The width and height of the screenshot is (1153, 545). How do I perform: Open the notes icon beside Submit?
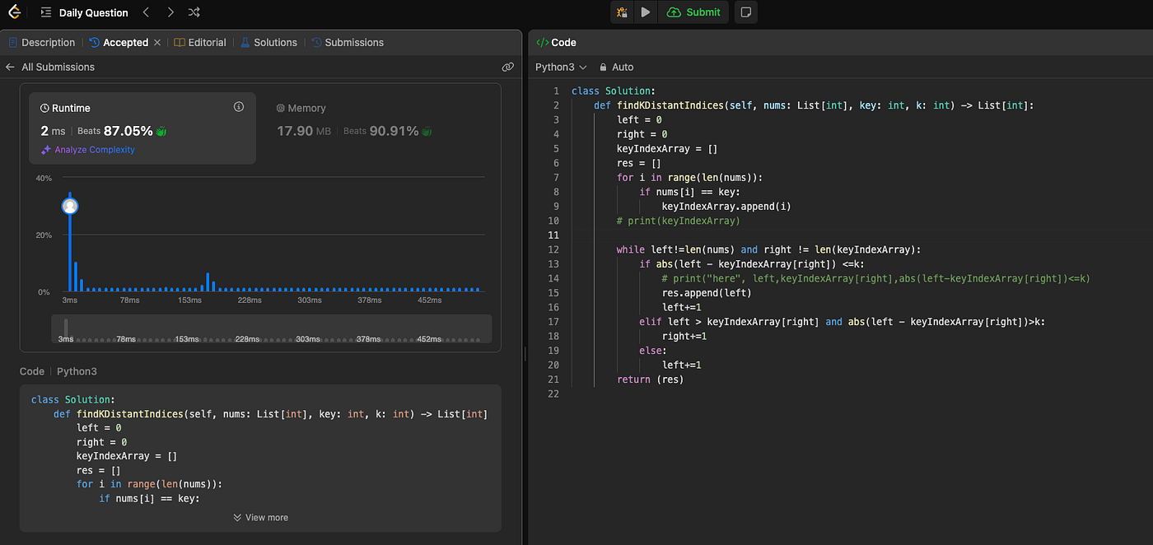pos(745,12)
